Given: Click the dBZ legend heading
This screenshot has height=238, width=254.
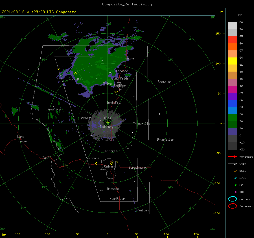Looking at the screenshot, I should point(239,15).
